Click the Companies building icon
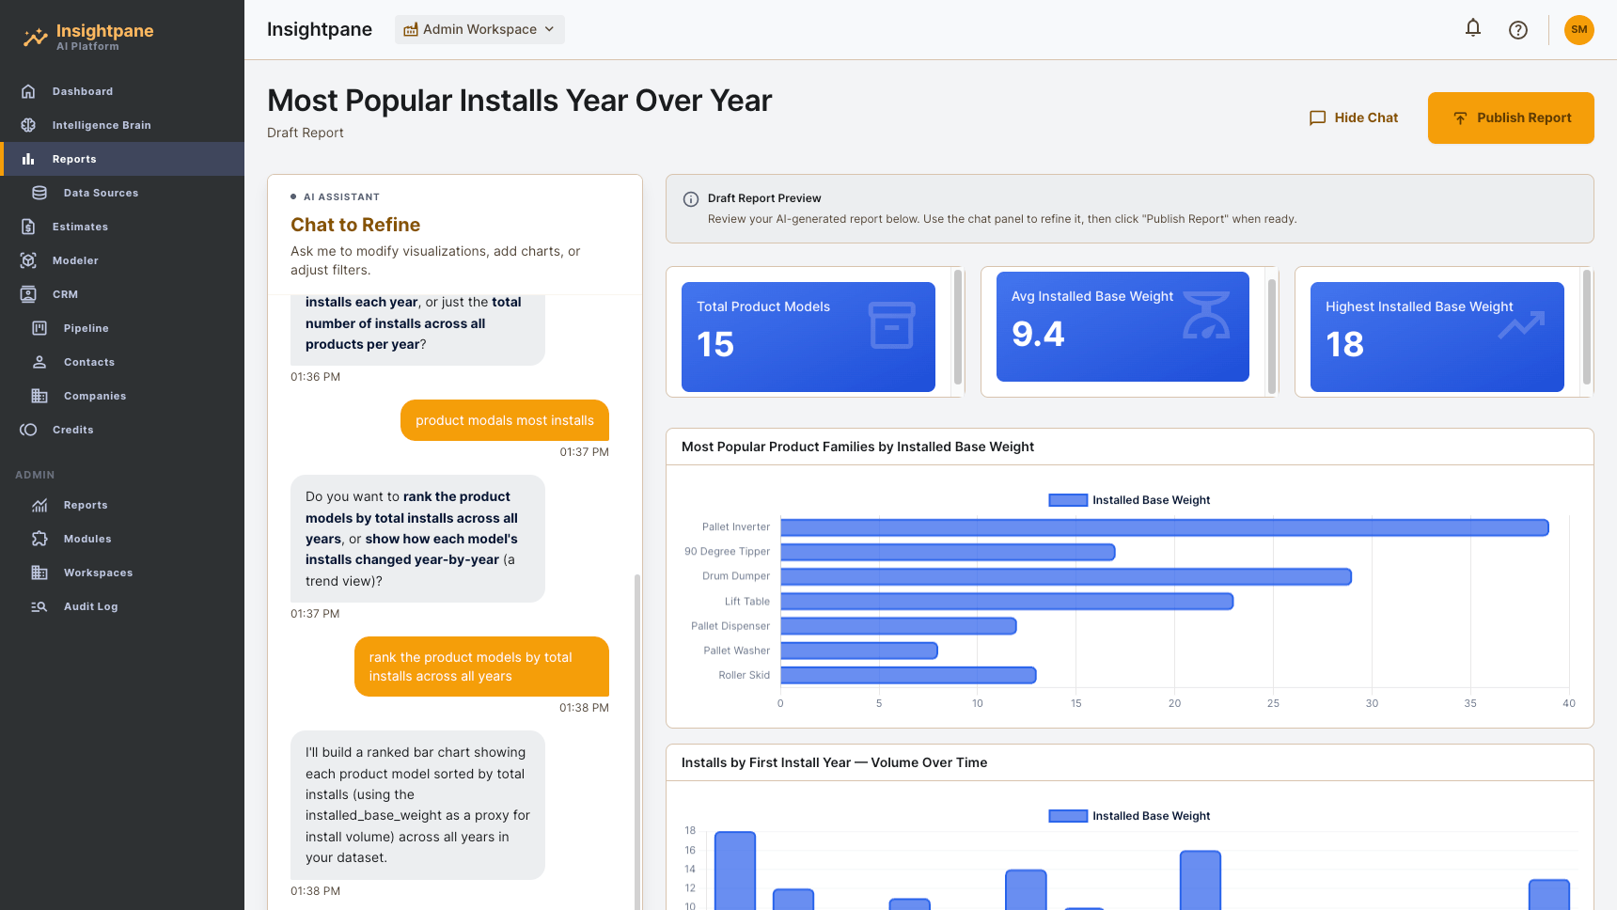The width and height of the screenshot is (1617, 910). pos(39,396)
